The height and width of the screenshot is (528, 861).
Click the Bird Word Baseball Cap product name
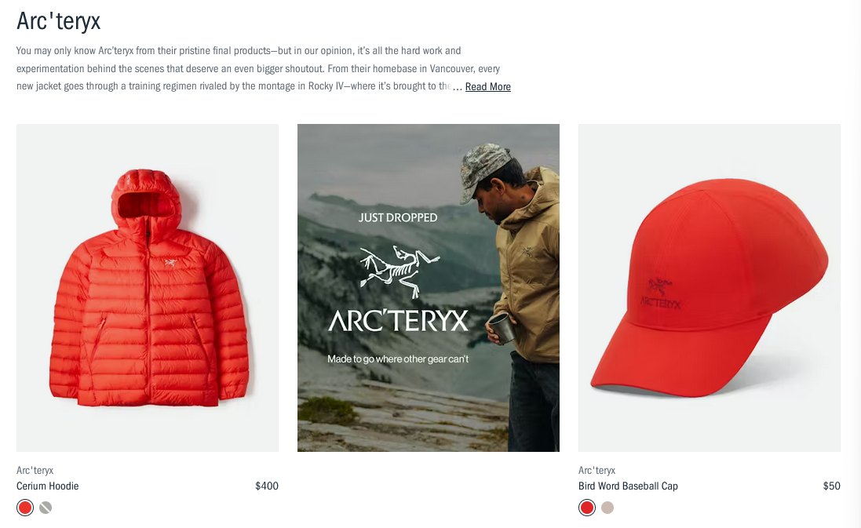point(628,486)
